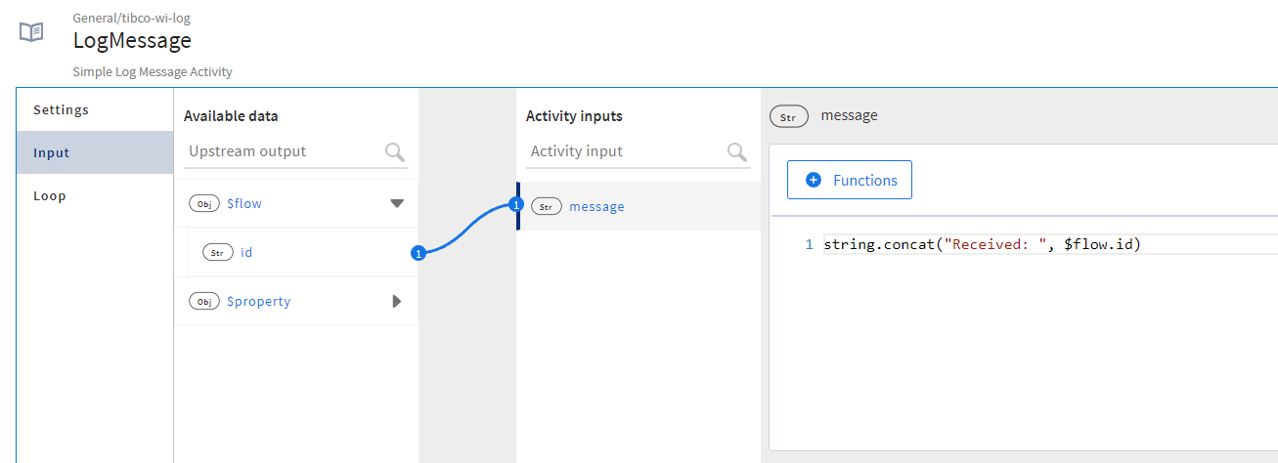Focus the Upstream output search field
The height and width of the screenshot is (463, 1278).
(284, 151)
